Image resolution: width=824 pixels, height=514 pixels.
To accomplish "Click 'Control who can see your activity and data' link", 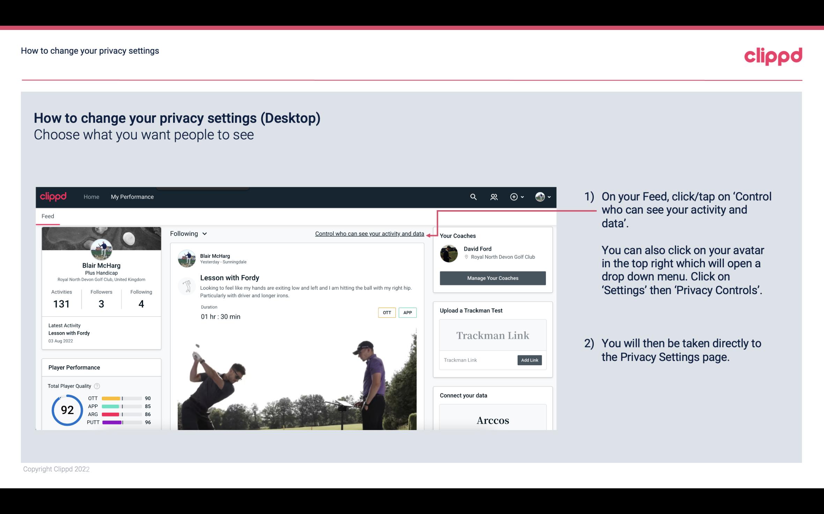I will [369, 233].
